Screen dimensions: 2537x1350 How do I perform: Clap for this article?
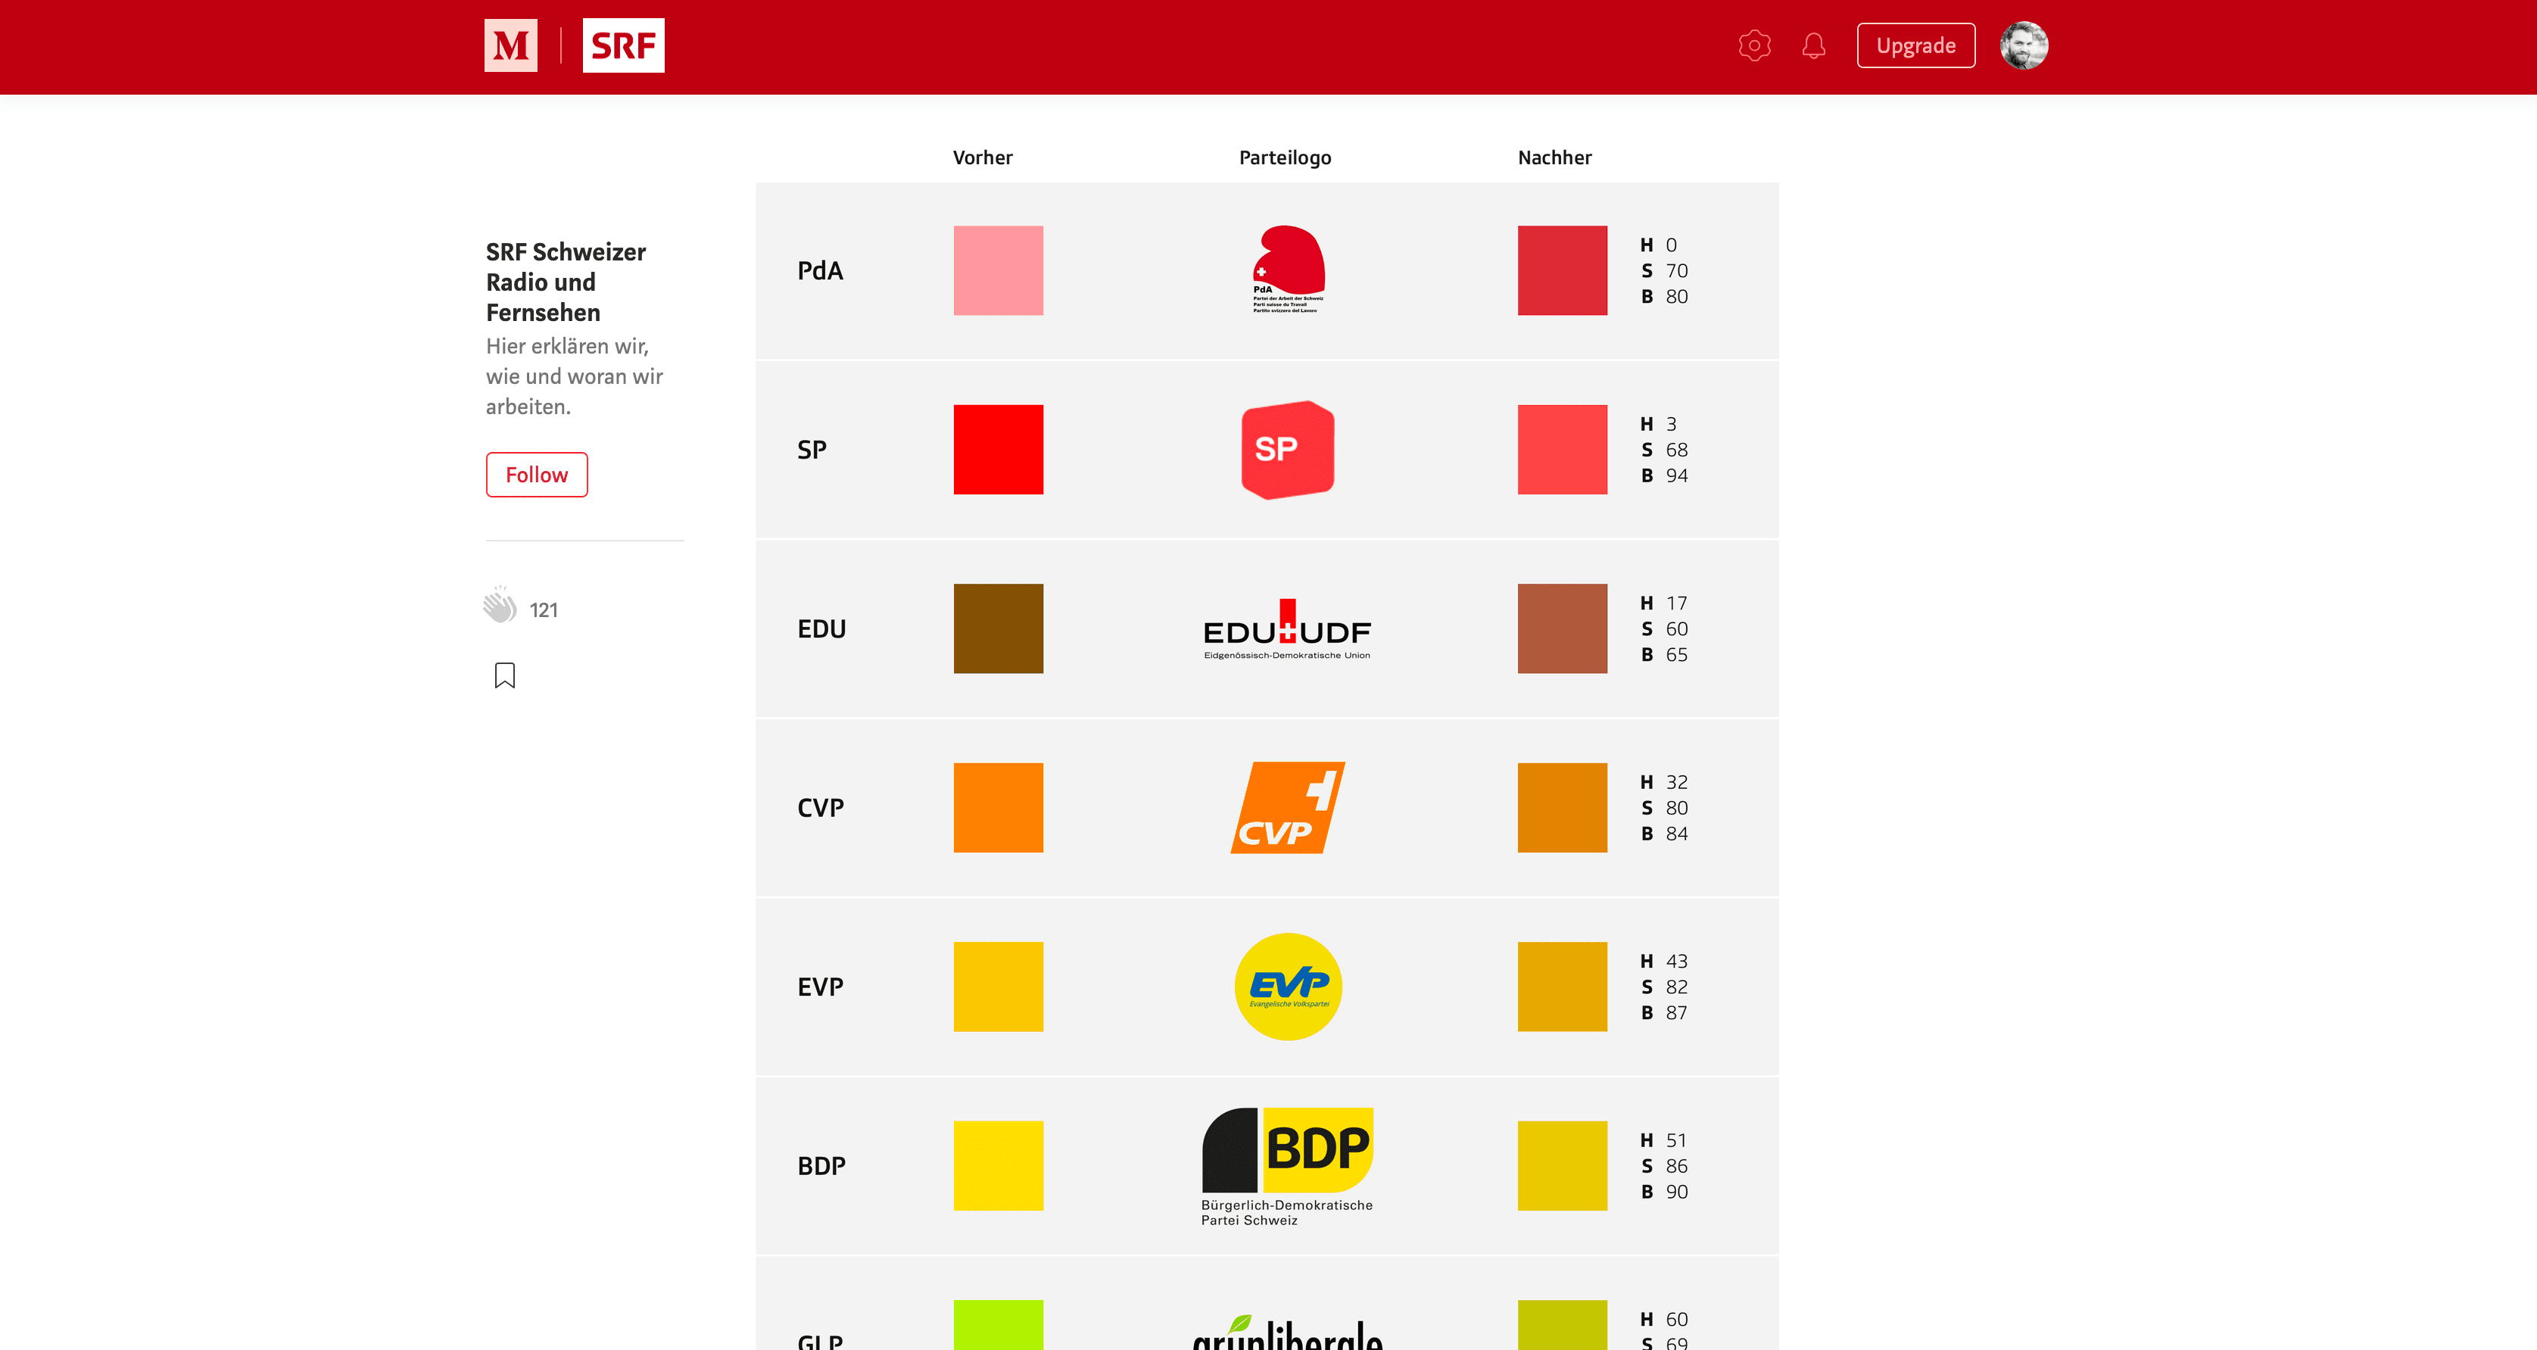click(500, 605)
